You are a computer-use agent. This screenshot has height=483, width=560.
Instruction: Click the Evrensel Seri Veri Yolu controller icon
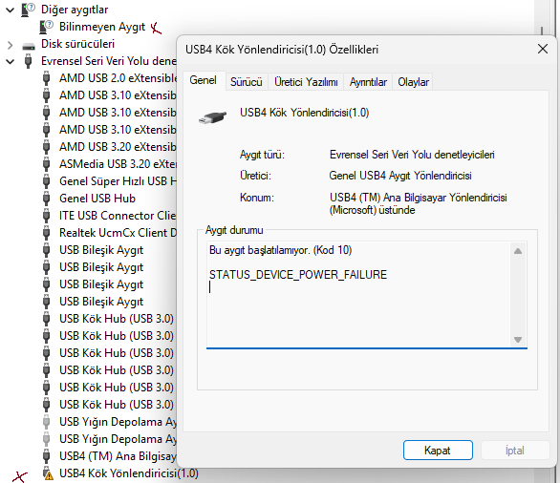(29, 61)
